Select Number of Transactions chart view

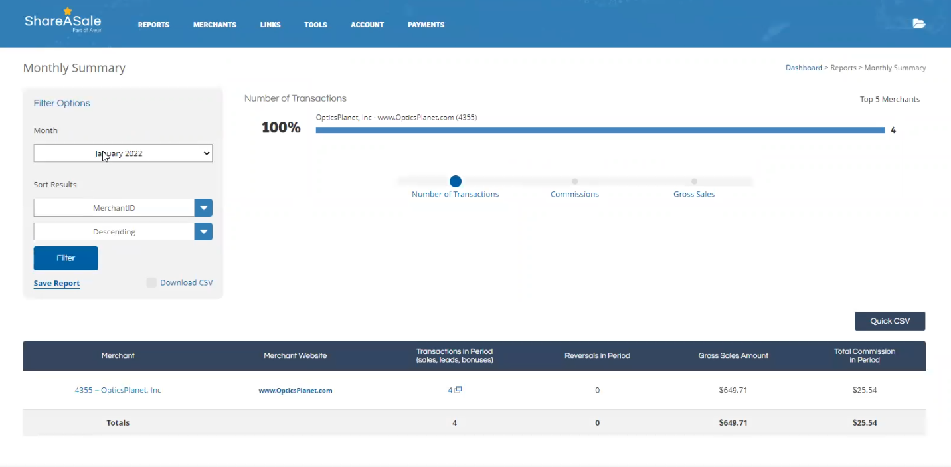click(455, 181)
